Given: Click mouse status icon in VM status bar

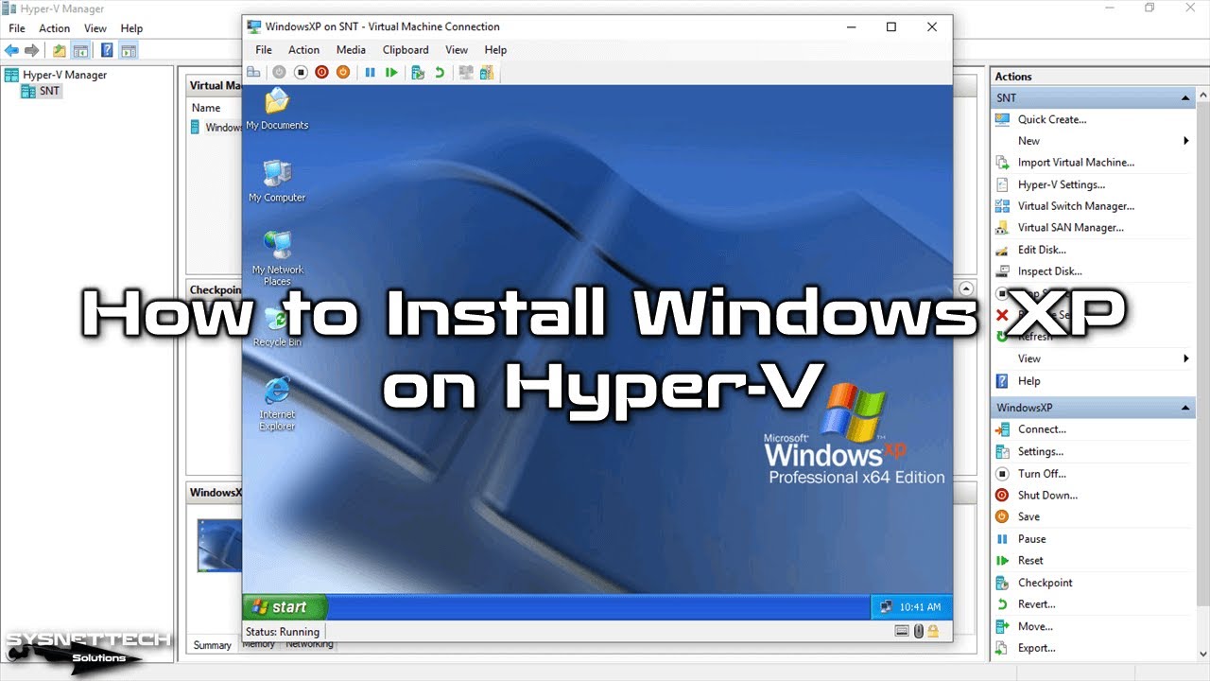Looking at the screenshot, I should 918,631.
